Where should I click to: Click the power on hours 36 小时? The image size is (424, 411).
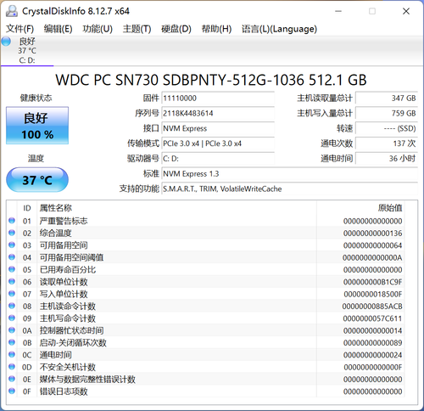[x=387, y=159]
